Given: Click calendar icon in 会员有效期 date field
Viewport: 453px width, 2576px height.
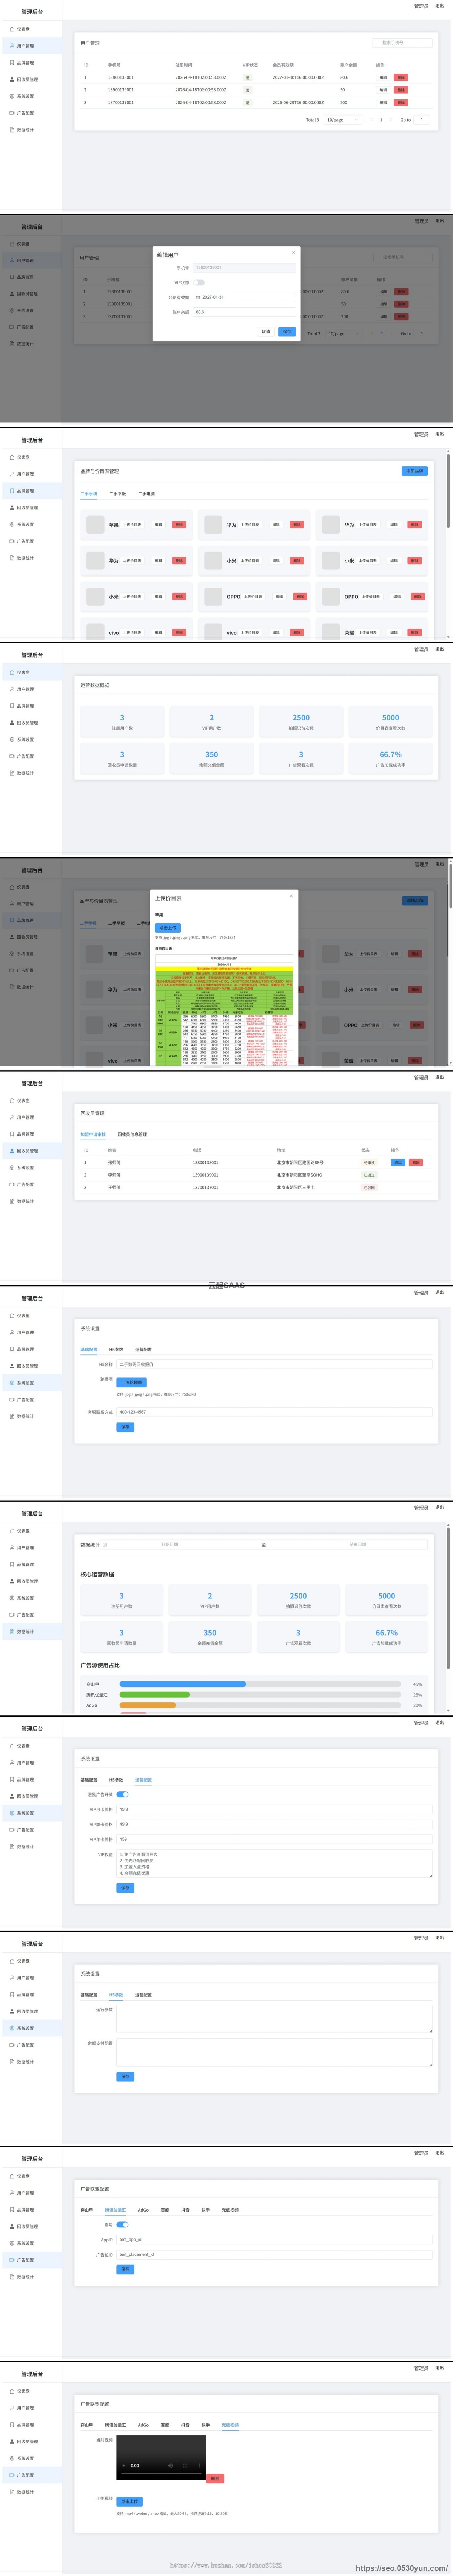Looking at the screenshot, I should [x=198, y=297].
